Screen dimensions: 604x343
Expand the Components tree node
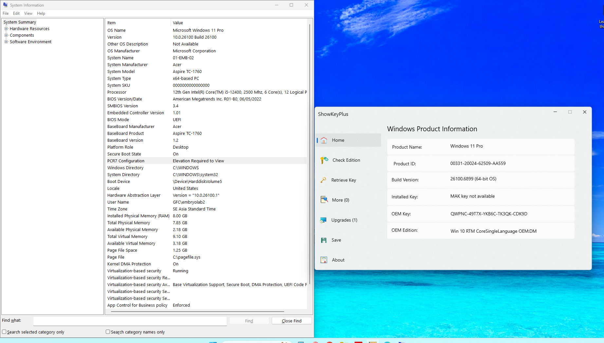pyautogui.click(x=6, y=35)
